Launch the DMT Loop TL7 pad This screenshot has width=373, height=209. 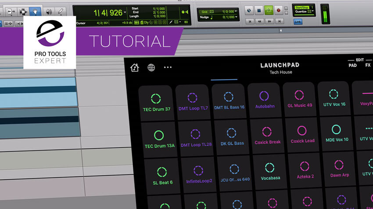[x=193, y=102]
